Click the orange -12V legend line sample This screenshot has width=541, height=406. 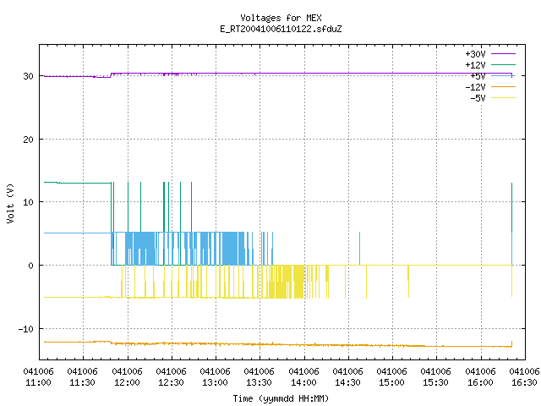[503, 86]
